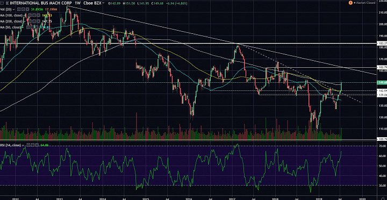The height and width of the screenshot is (200, 387).
Task: Click the MA (200, close) legend label
Action: (11, 21)
